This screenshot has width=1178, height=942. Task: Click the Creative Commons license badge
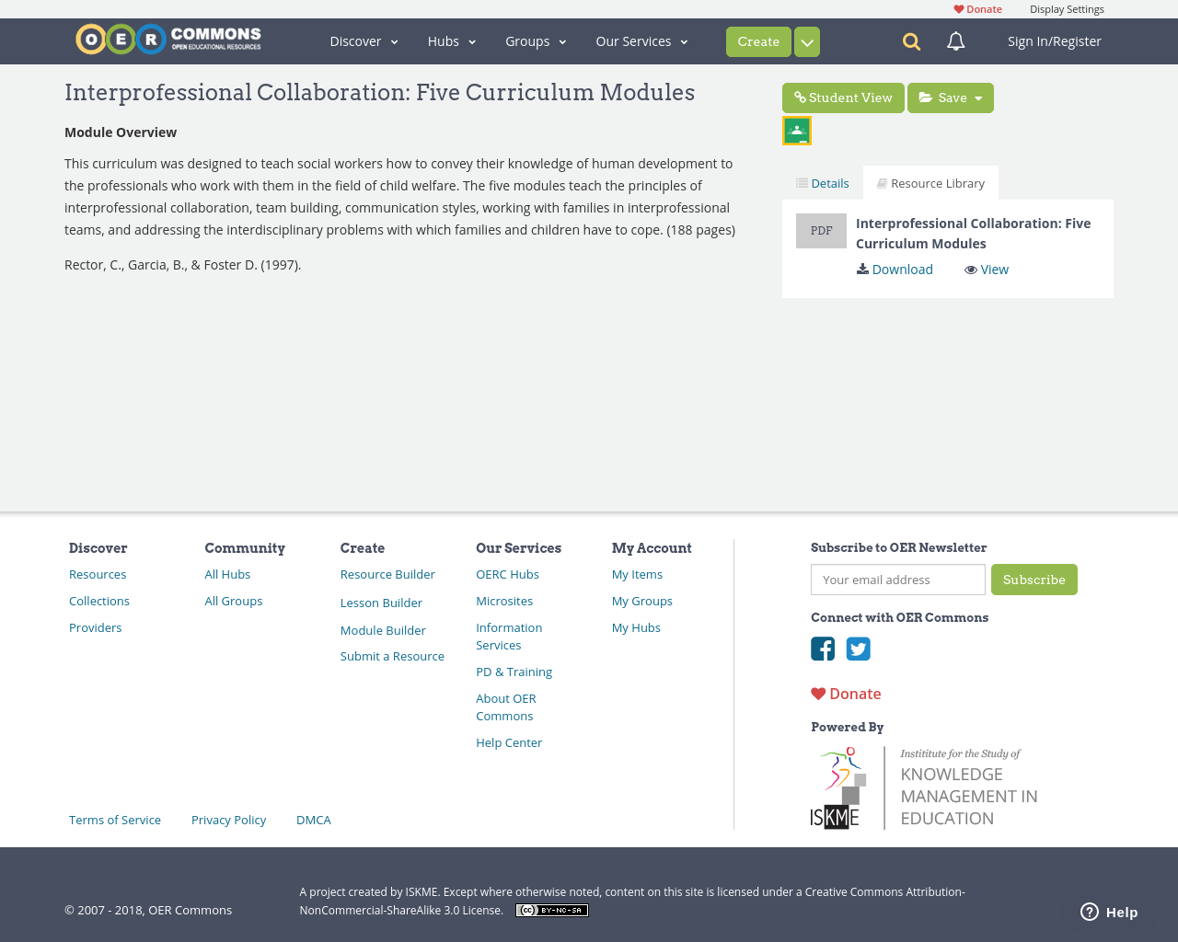pyautogui.click(x=551, y=909)
